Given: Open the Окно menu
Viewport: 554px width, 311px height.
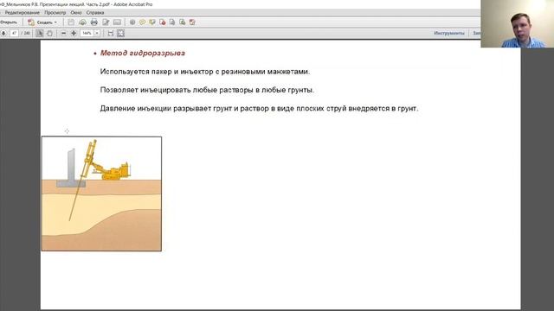Looking at the screenshot, I should (x=76, y=13).
